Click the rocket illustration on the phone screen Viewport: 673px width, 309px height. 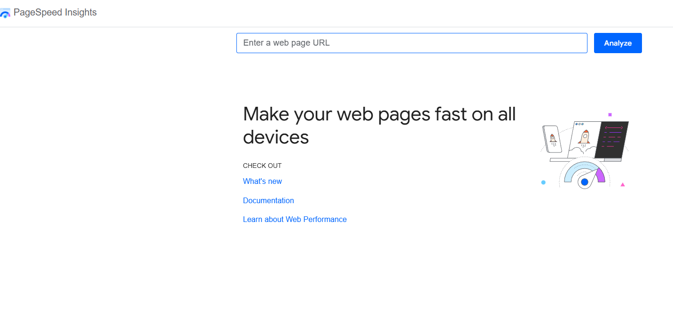point(553,138)
